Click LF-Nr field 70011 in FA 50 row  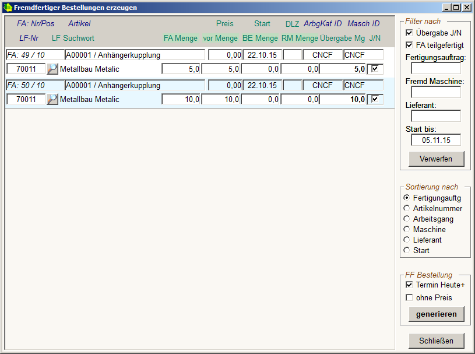[x=26, y=99]
